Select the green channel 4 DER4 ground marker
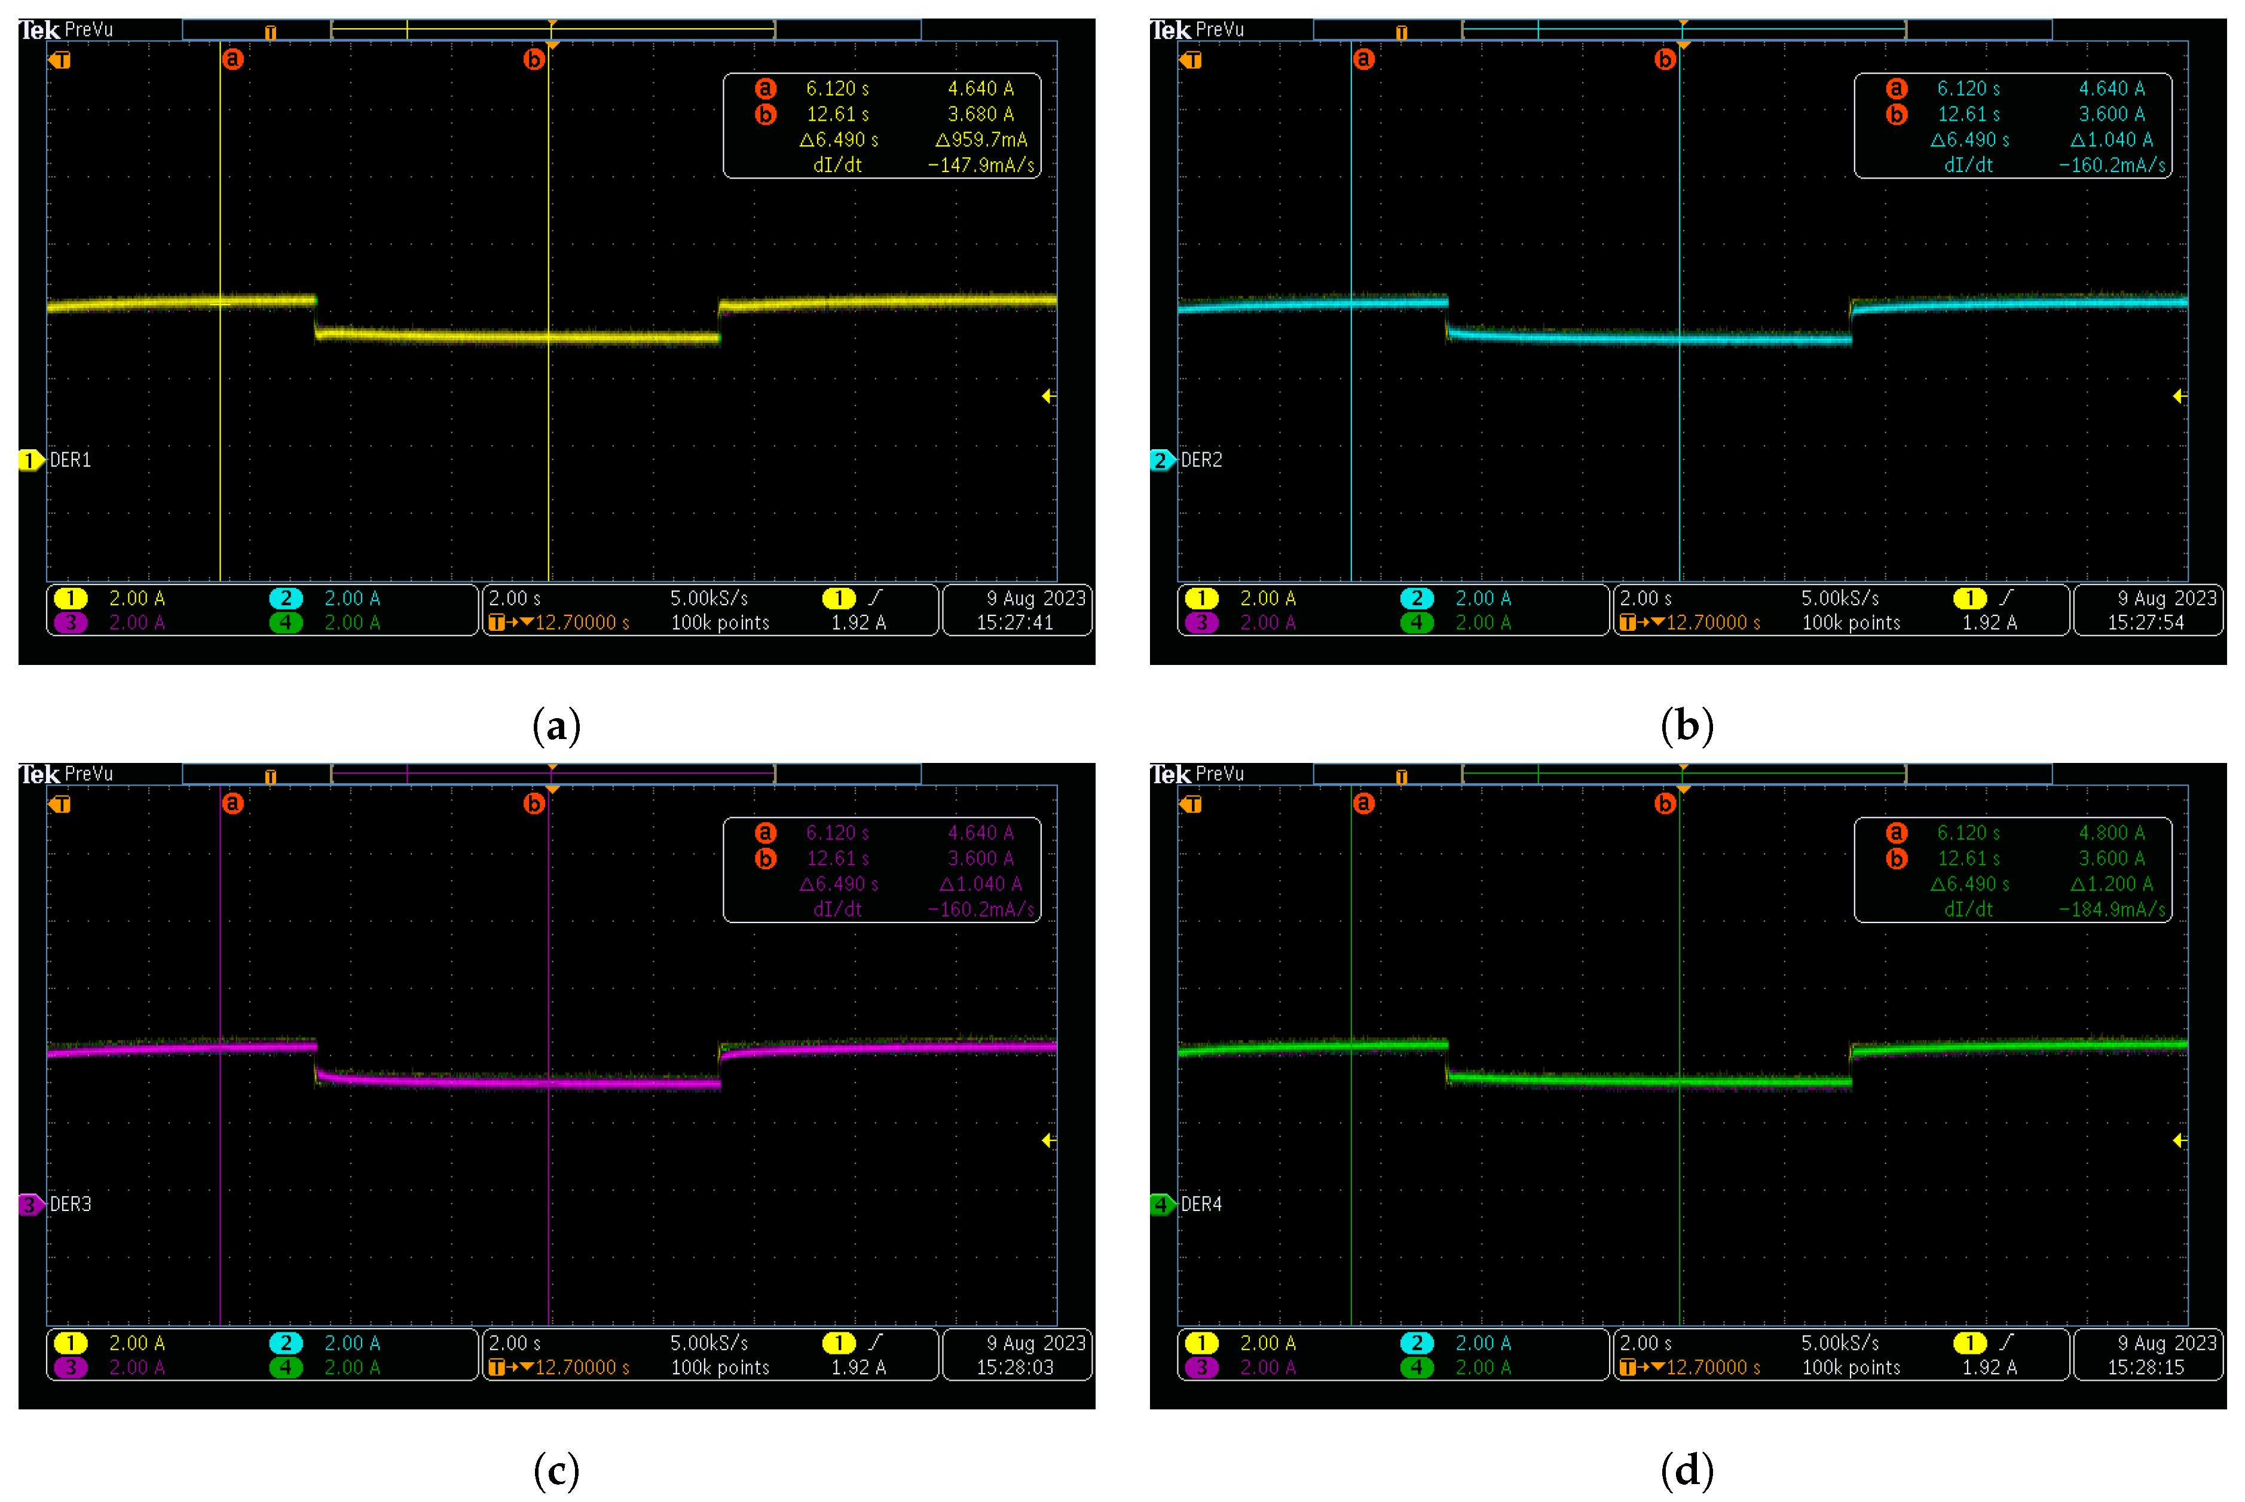Viewport: 2245px width, 1502px height. point(1160,1204)
